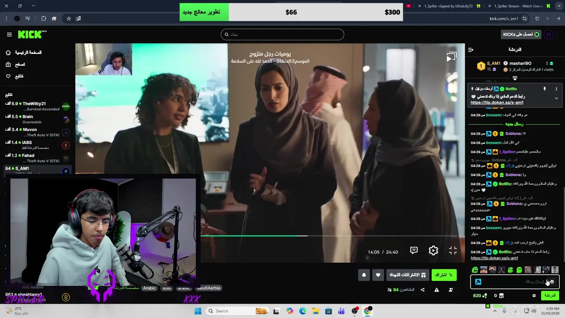This screenshot has width=565, height=318.
Task: Share the stream
Action: tap(422, 290)
